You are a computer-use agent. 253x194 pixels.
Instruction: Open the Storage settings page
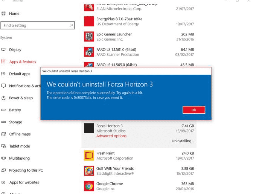[x=15, y=122]
